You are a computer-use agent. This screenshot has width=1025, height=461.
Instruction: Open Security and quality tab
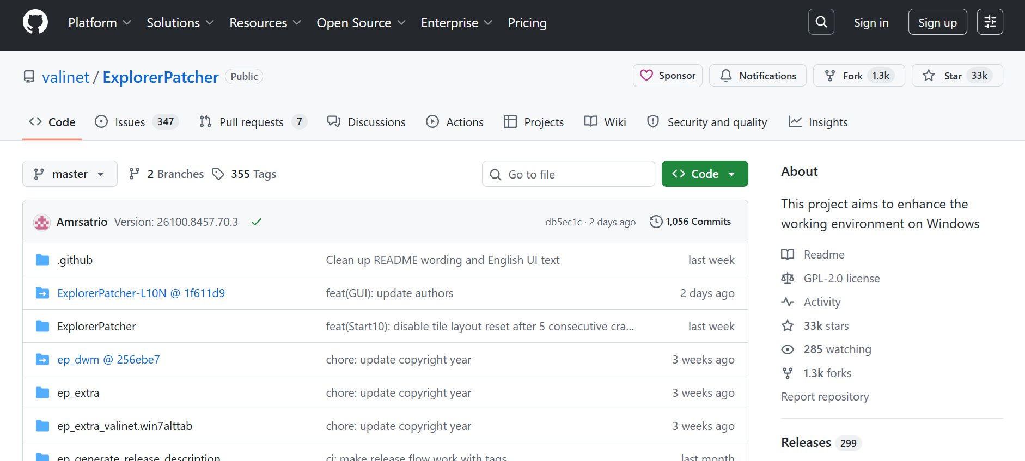(x=707, y=122)
